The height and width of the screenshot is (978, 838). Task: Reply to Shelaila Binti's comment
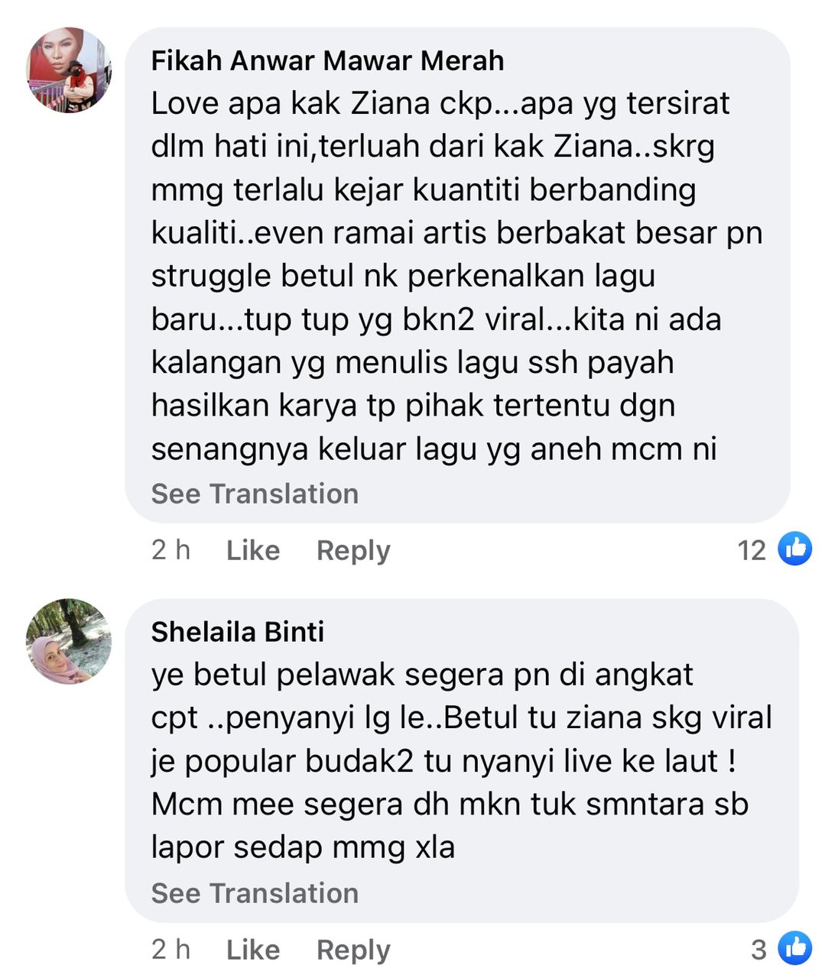[353, 950]
